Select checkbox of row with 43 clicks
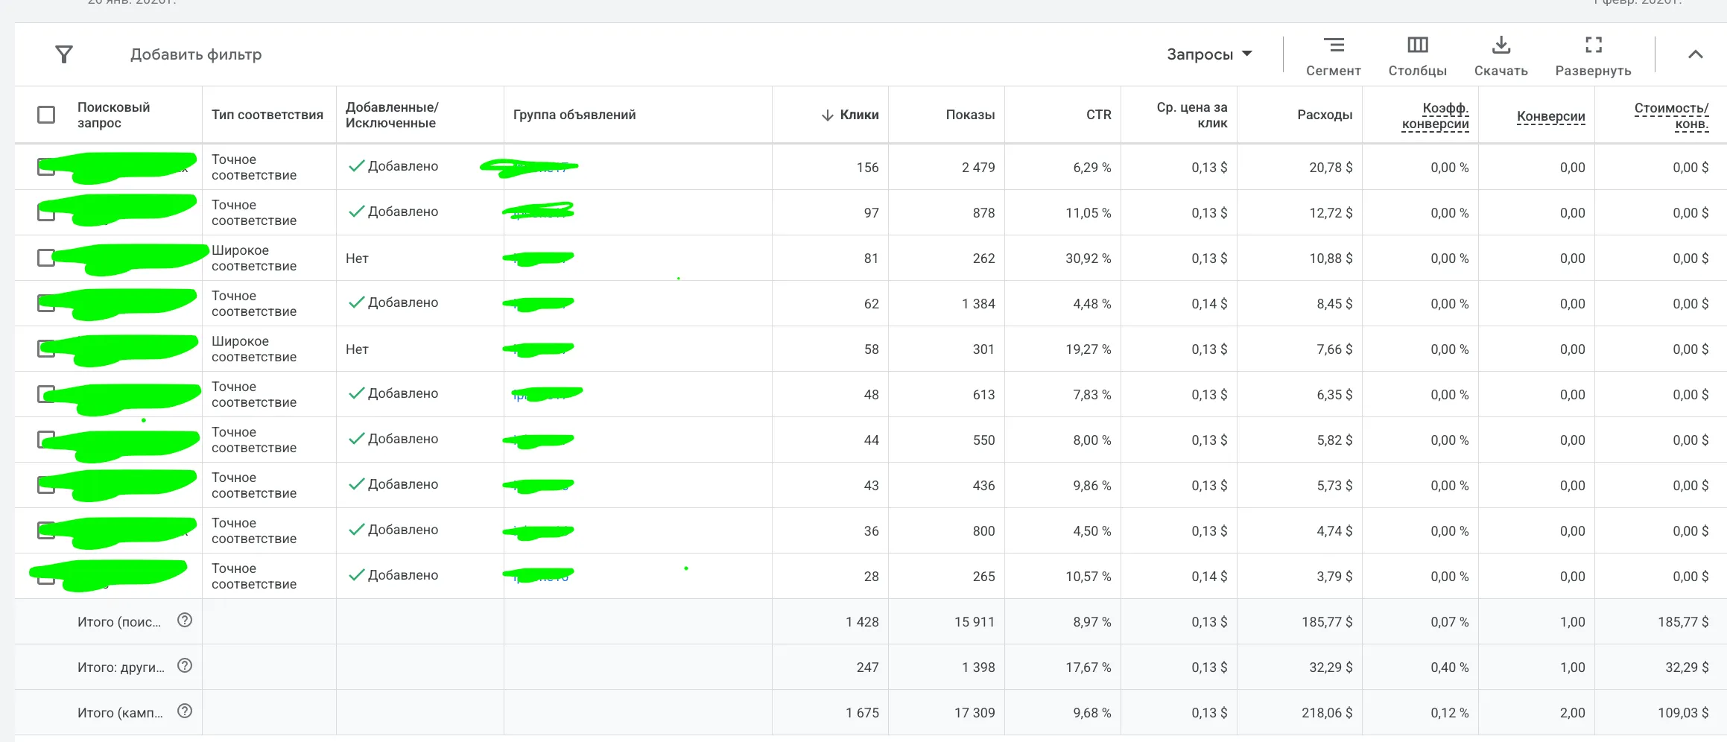Viewport: 1727px width, 742px height. [x=45, y=485]
